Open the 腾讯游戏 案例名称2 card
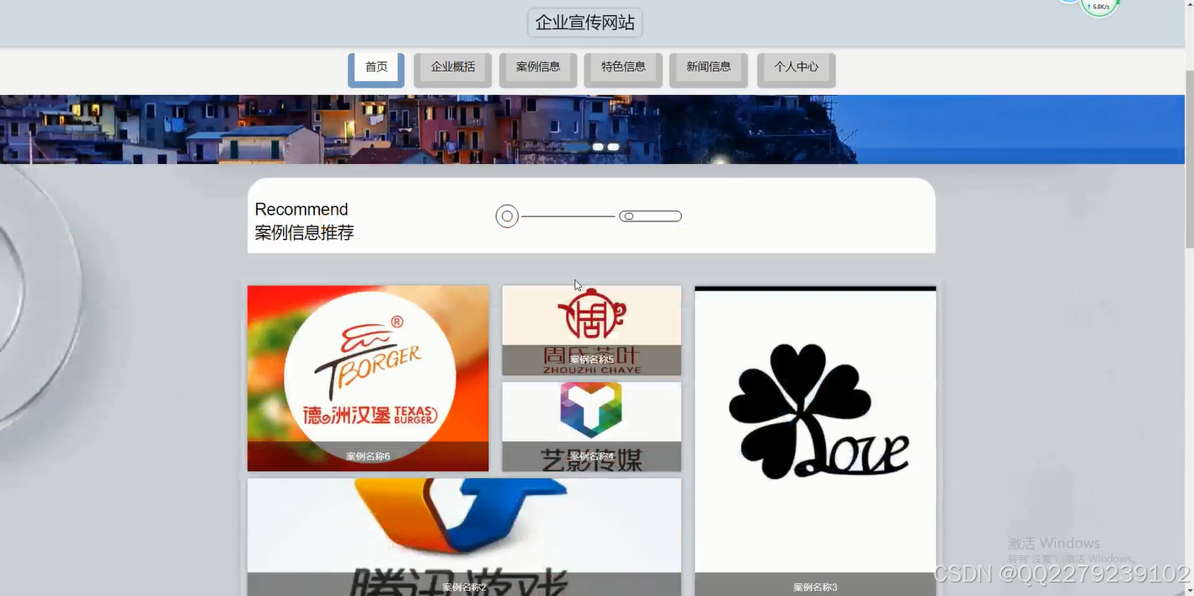The width and height of the screenshot is (1194, 596). pyautogui.click(x=464, y=537)
